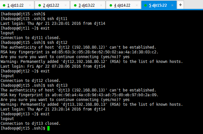This screenshot has width=203, height=134.
Task: Click 'Last login: Thu Apr 21 23:28:14' line
Action: point(53,109)
